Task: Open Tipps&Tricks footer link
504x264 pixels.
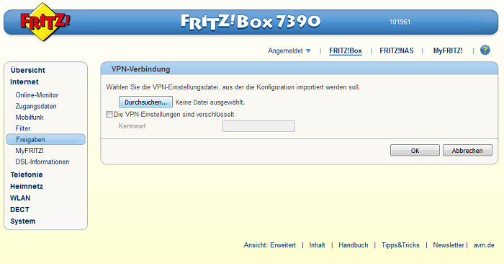Action: 400,245
